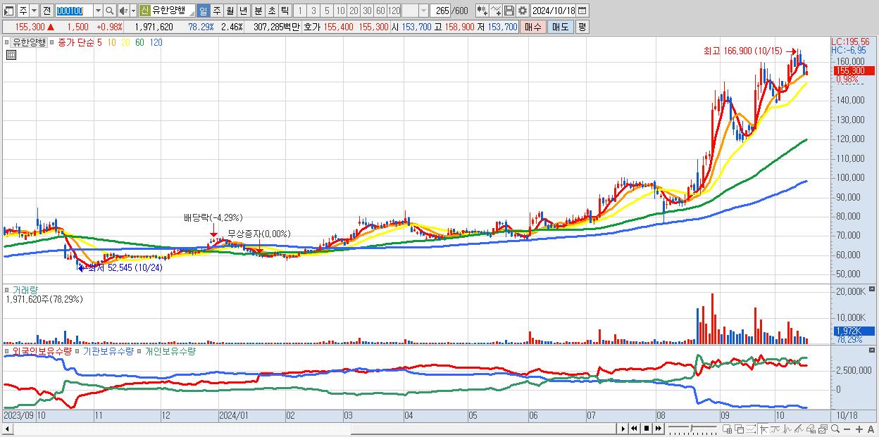879x437 pixels.
Task: Select the 일 daily period toggle
Action: click(x=203, y=11)
